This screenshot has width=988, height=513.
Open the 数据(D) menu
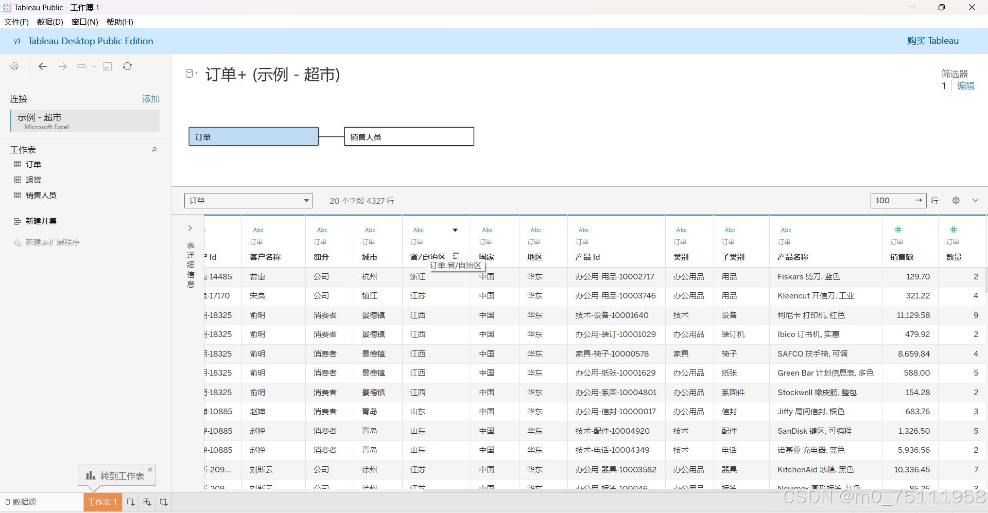pos(50,22)
